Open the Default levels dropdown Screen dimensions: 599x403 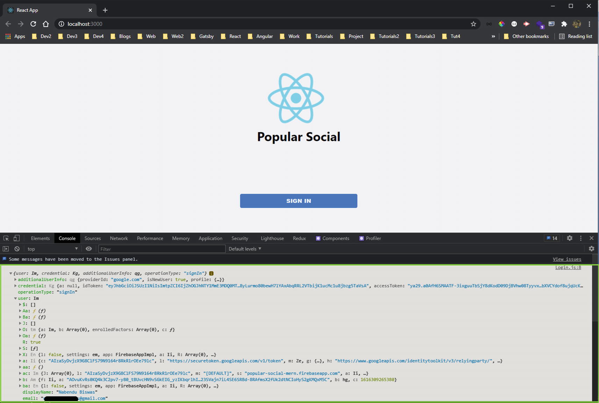(245, 249)
